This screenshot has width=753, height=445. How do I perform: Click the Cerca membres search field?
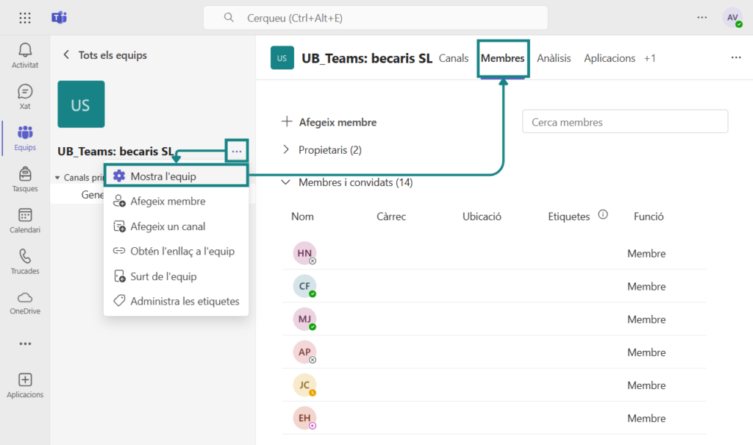625,122
